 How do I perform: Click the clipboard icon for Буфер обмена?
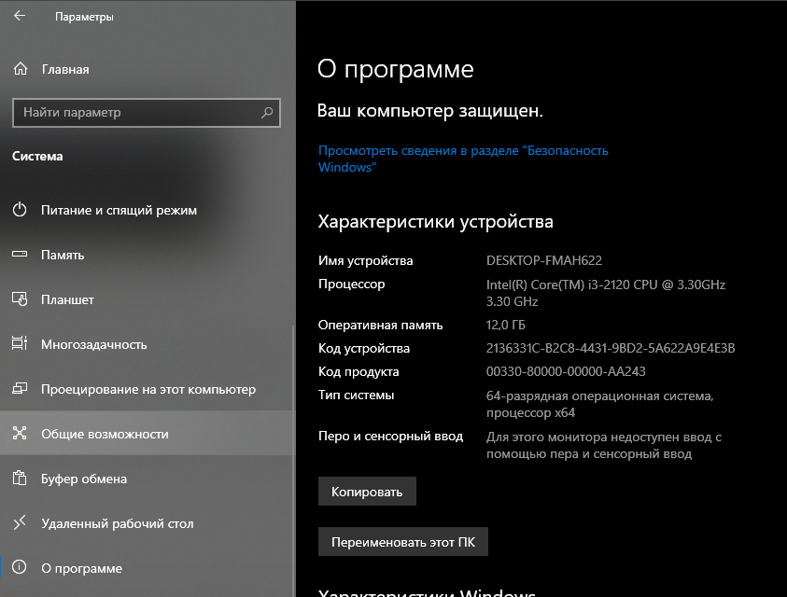coord(21,479)
